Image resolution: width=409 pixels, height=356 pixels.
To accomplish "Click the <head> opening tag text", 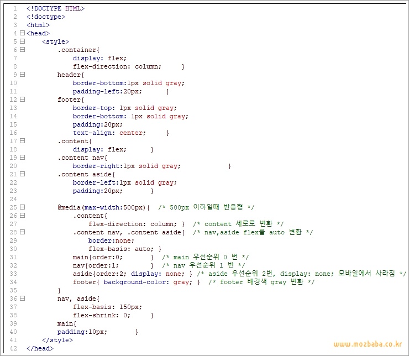I will (38, 33).
